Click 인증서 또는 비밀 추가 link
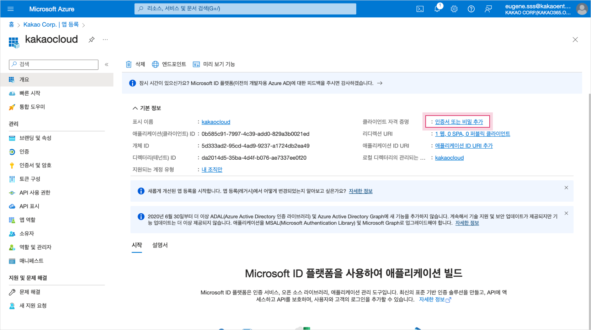 click(x=459, y=122)
